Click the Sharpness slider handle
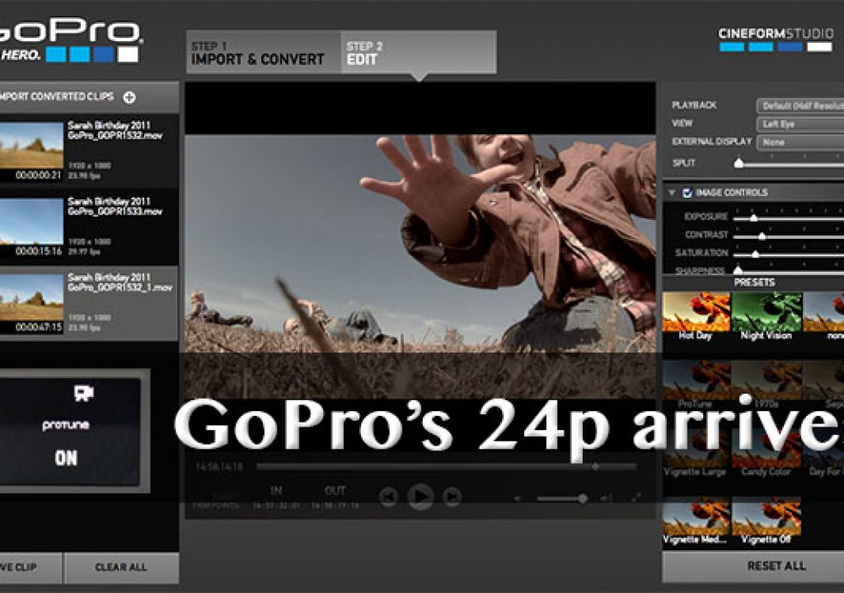 (x=738, y=271)
